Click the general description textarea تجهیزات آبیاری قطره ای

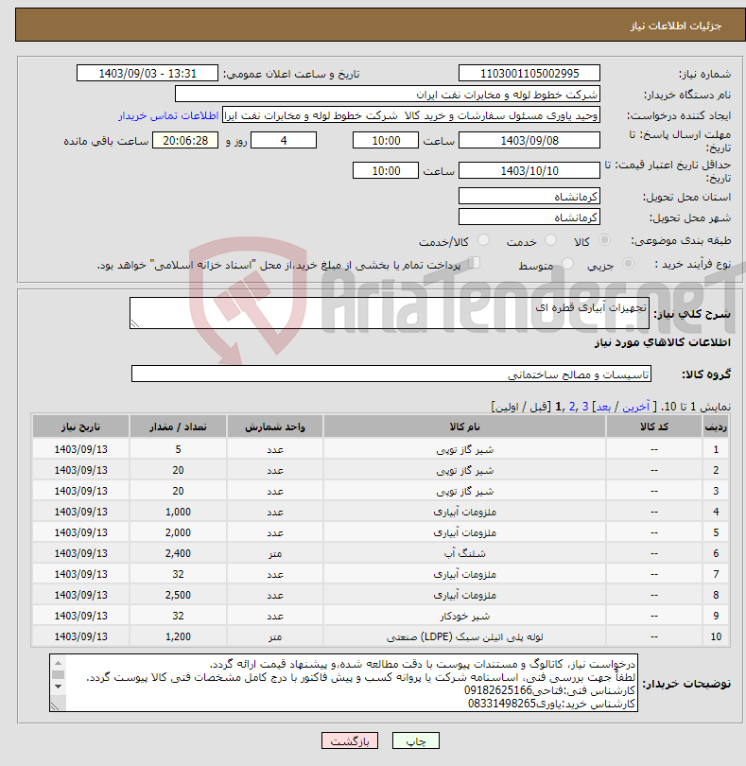pos(390,313)
